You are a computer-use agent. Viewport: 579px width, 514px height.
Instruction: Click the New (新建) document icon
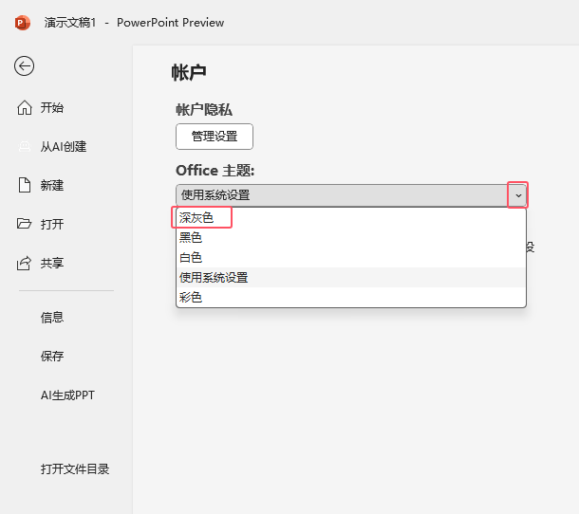tap(25, 186)
